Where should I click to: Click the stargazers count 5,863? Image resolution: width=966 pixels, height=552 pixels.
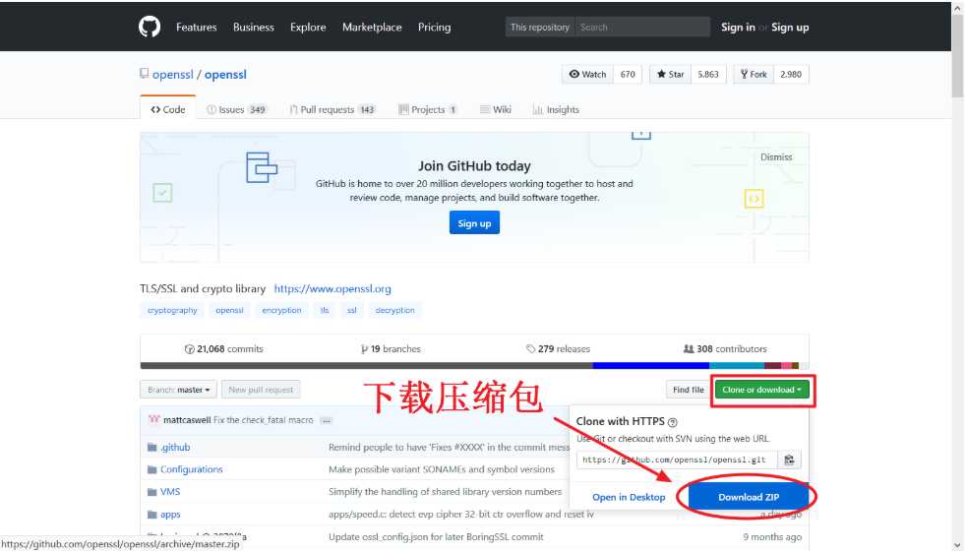point(708,74)
